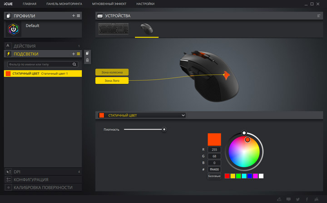The image size is (327, 203).
Task: Choose the green base color swatch
Action: [x=238, y=176]
